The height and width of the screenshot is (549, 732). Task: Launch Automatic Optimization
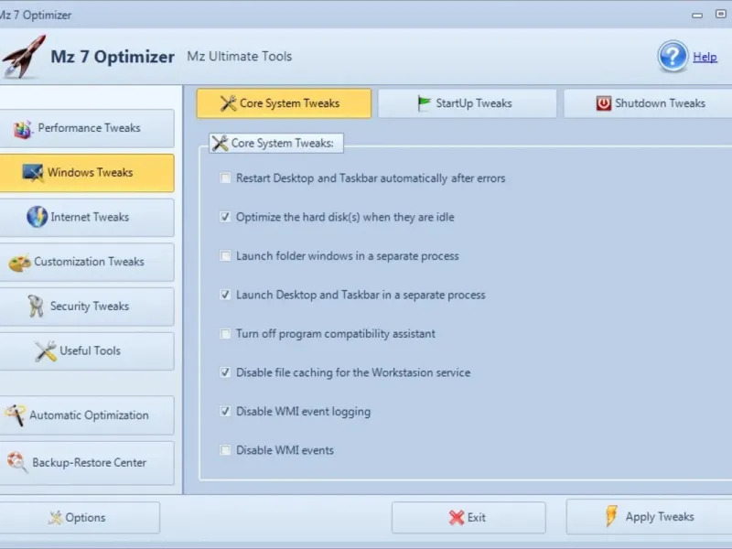coord(87,415)
